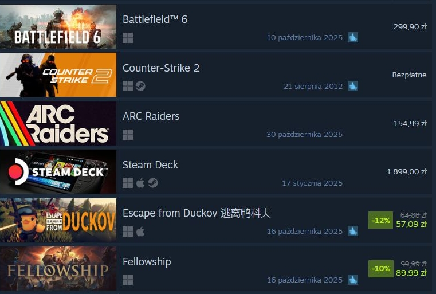Select the ARC Raiders cover image
The image size is (436, 294).
point(58,123)
